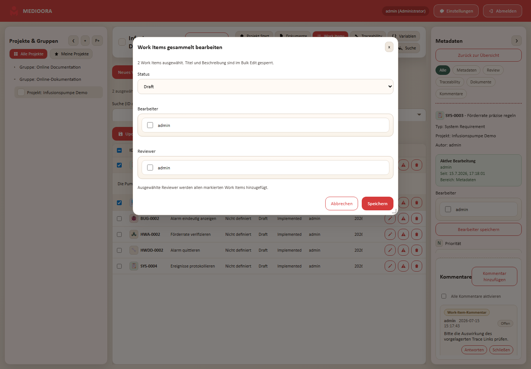
Task: Click Abbrechen to cancel bulk edit
Action: (341, 204)
